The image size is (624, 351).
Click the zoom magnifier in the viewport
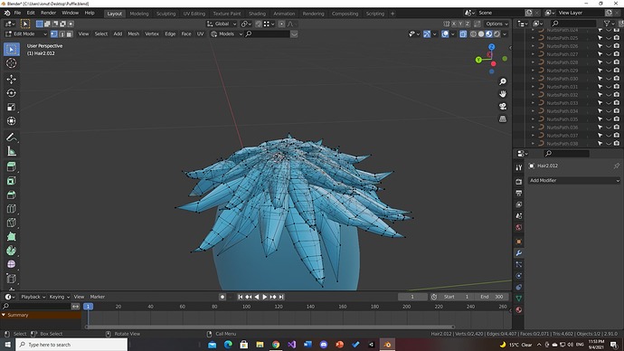tap(503, 81)
